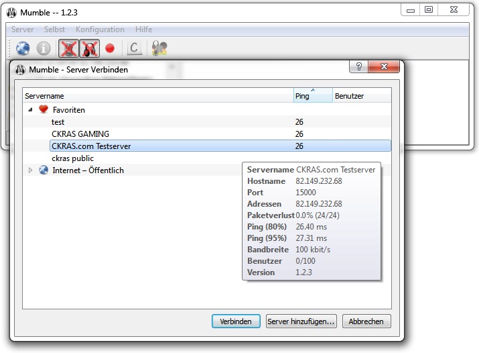This screenshot has height=353, width=479.
Task: Select the Favoriten group label
Action: pyautogui.click(x=69, y=110)
